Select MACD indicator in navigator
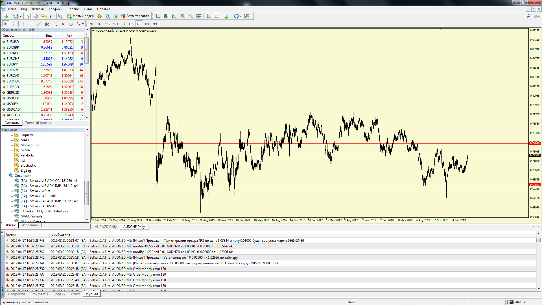The height and width of the screenshot is (305, 542). tap(25, 140)
